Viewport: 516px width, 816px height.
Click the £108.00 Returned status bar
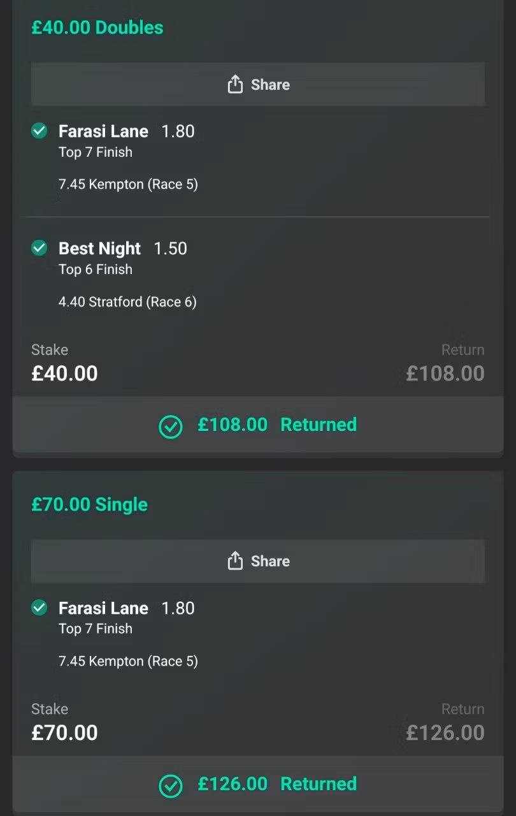click(x=258, y=425)
